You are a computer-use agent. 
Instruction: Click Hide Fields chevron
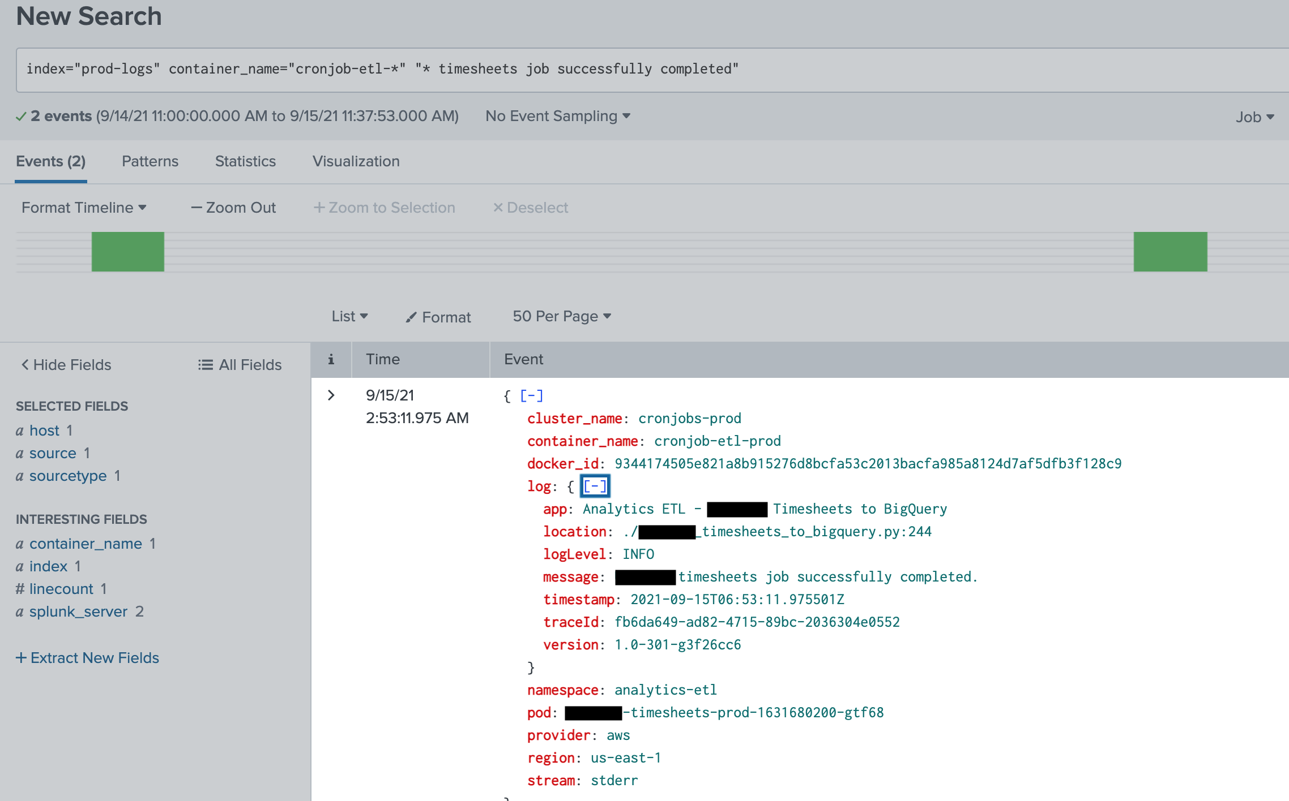tap(25, 365)
